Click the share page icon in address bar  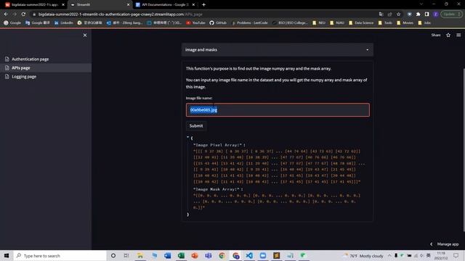389,14
